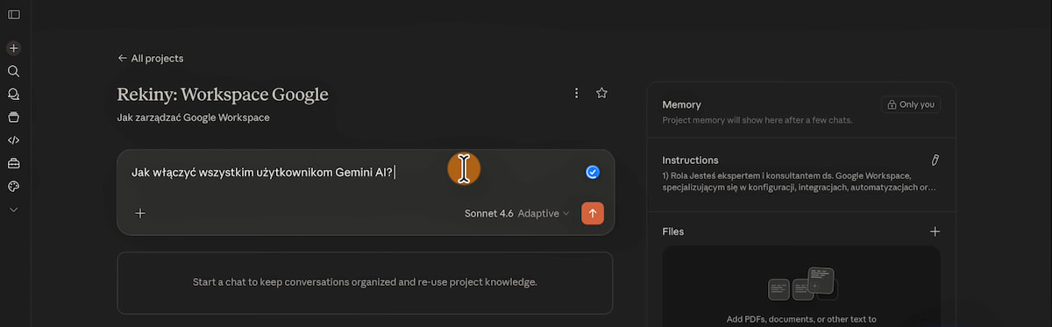Toggle the sidebar panel icon
The height and width of the screenshot is (327, 1052).
click(x=14, y=14)
